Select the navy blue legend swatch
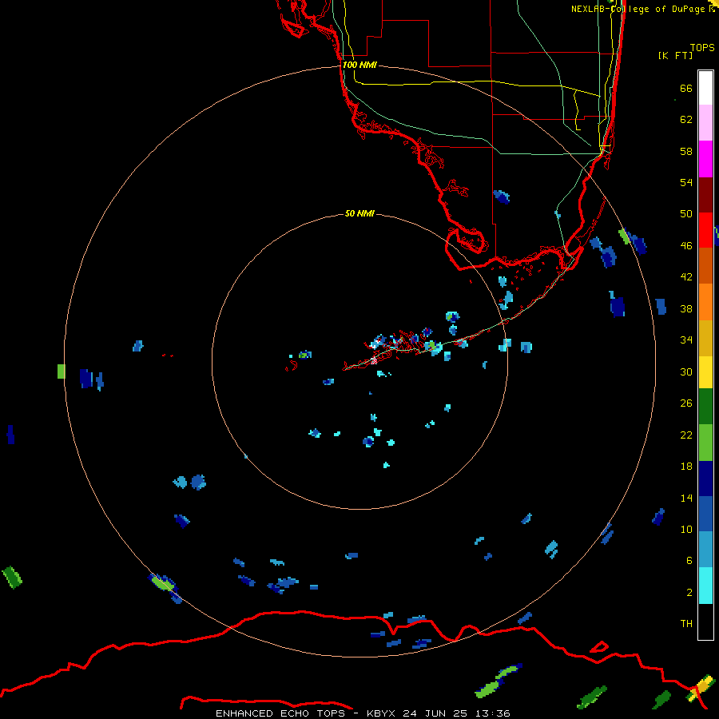The image size is (719, 719). point(705,479)
